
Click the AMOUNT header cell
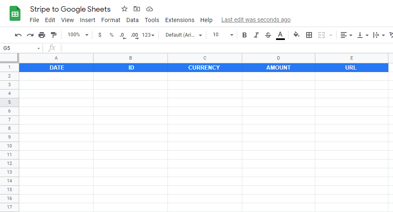tap(279, 67)
